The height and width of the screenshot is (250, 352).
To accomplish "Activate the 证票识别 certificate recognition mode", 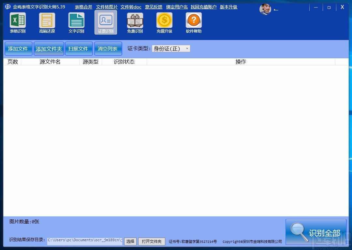I will (x=106, y=22).
